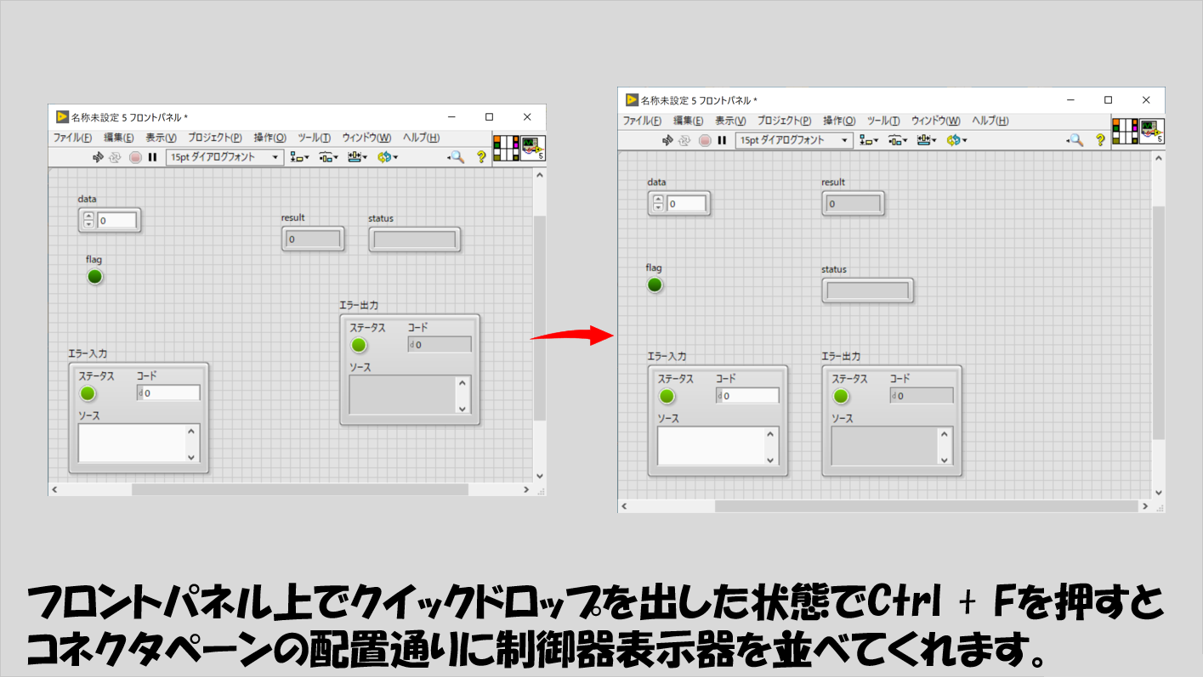The width and height of the screenshot is (1203, 677).
Task: Click the error in code field in left window
Action: pyautogui.click(x=168, y=393)
